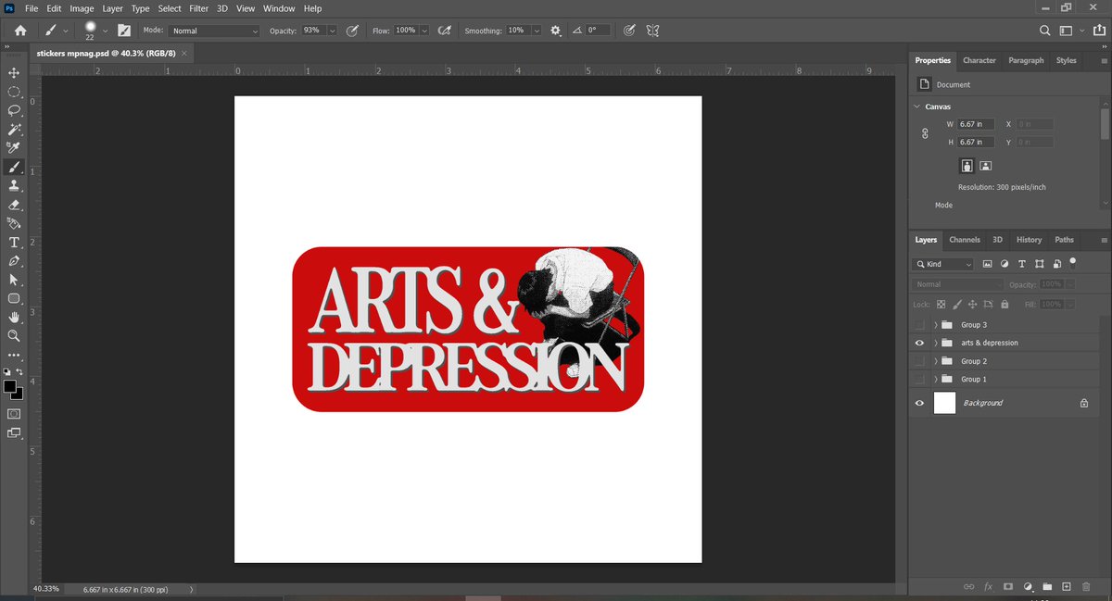Screen dimensions: 1112x601
Task: Toggle symmetry paint butterfly icon
Action: (653, 31)
